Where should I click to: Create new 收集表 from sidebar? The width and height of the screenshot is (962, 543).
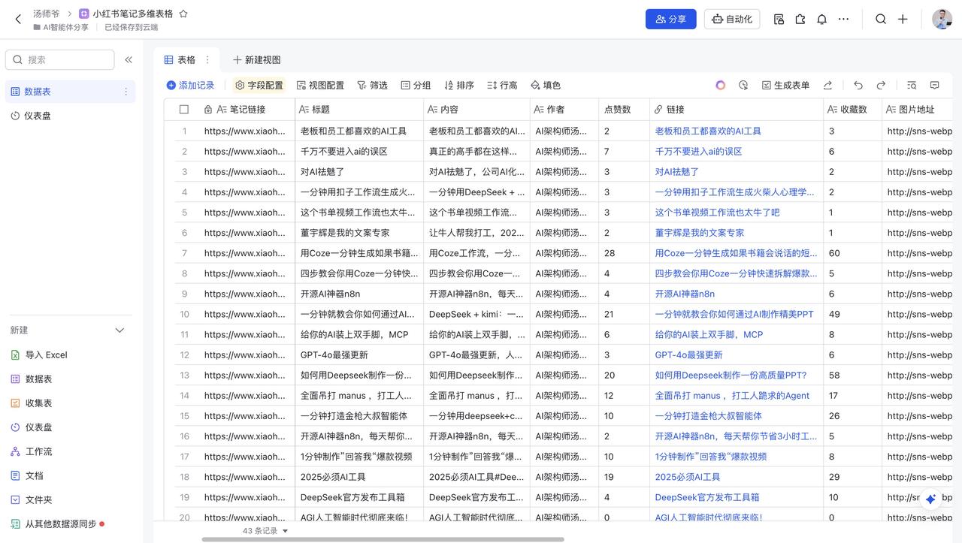32,403
